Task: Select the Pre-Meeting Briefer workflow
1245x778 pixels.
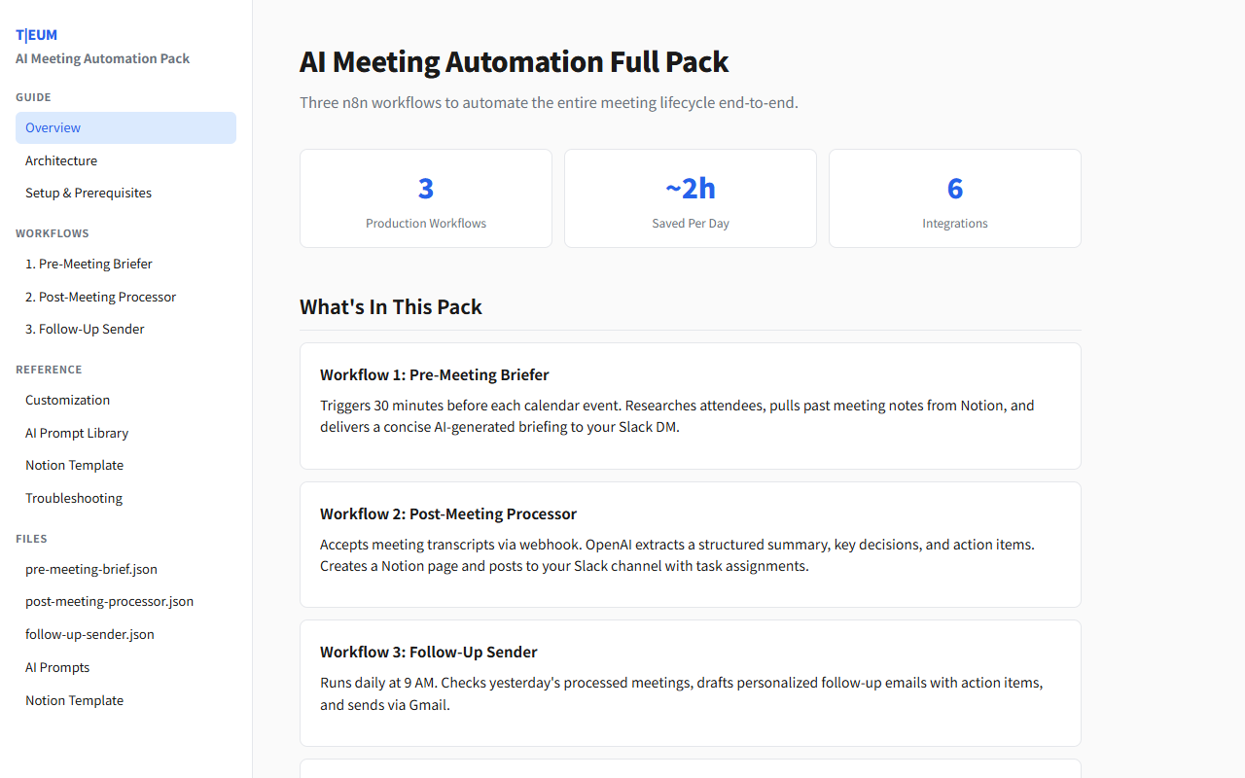Action: pyautogui.click(x=89, y=264)
